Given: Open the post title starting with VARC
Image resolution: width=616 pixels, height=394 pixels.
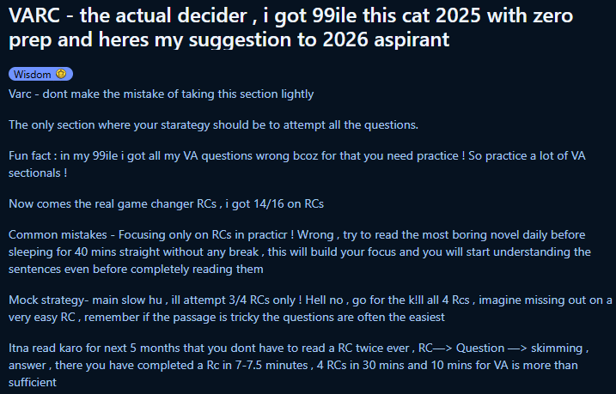Looking at the screenshot, I should click(x=290, y=27).
